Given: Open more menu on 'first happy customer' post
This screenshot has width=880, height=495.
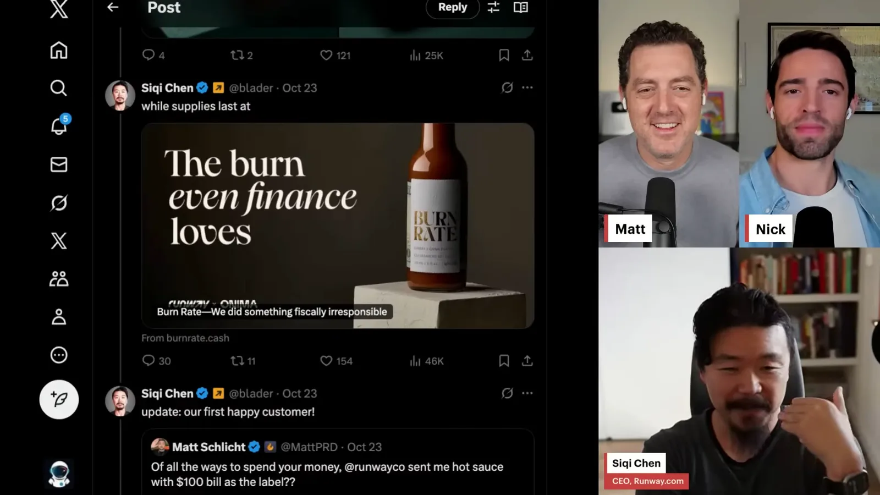Looking at the screenshot, I should (x=527, y=393).
